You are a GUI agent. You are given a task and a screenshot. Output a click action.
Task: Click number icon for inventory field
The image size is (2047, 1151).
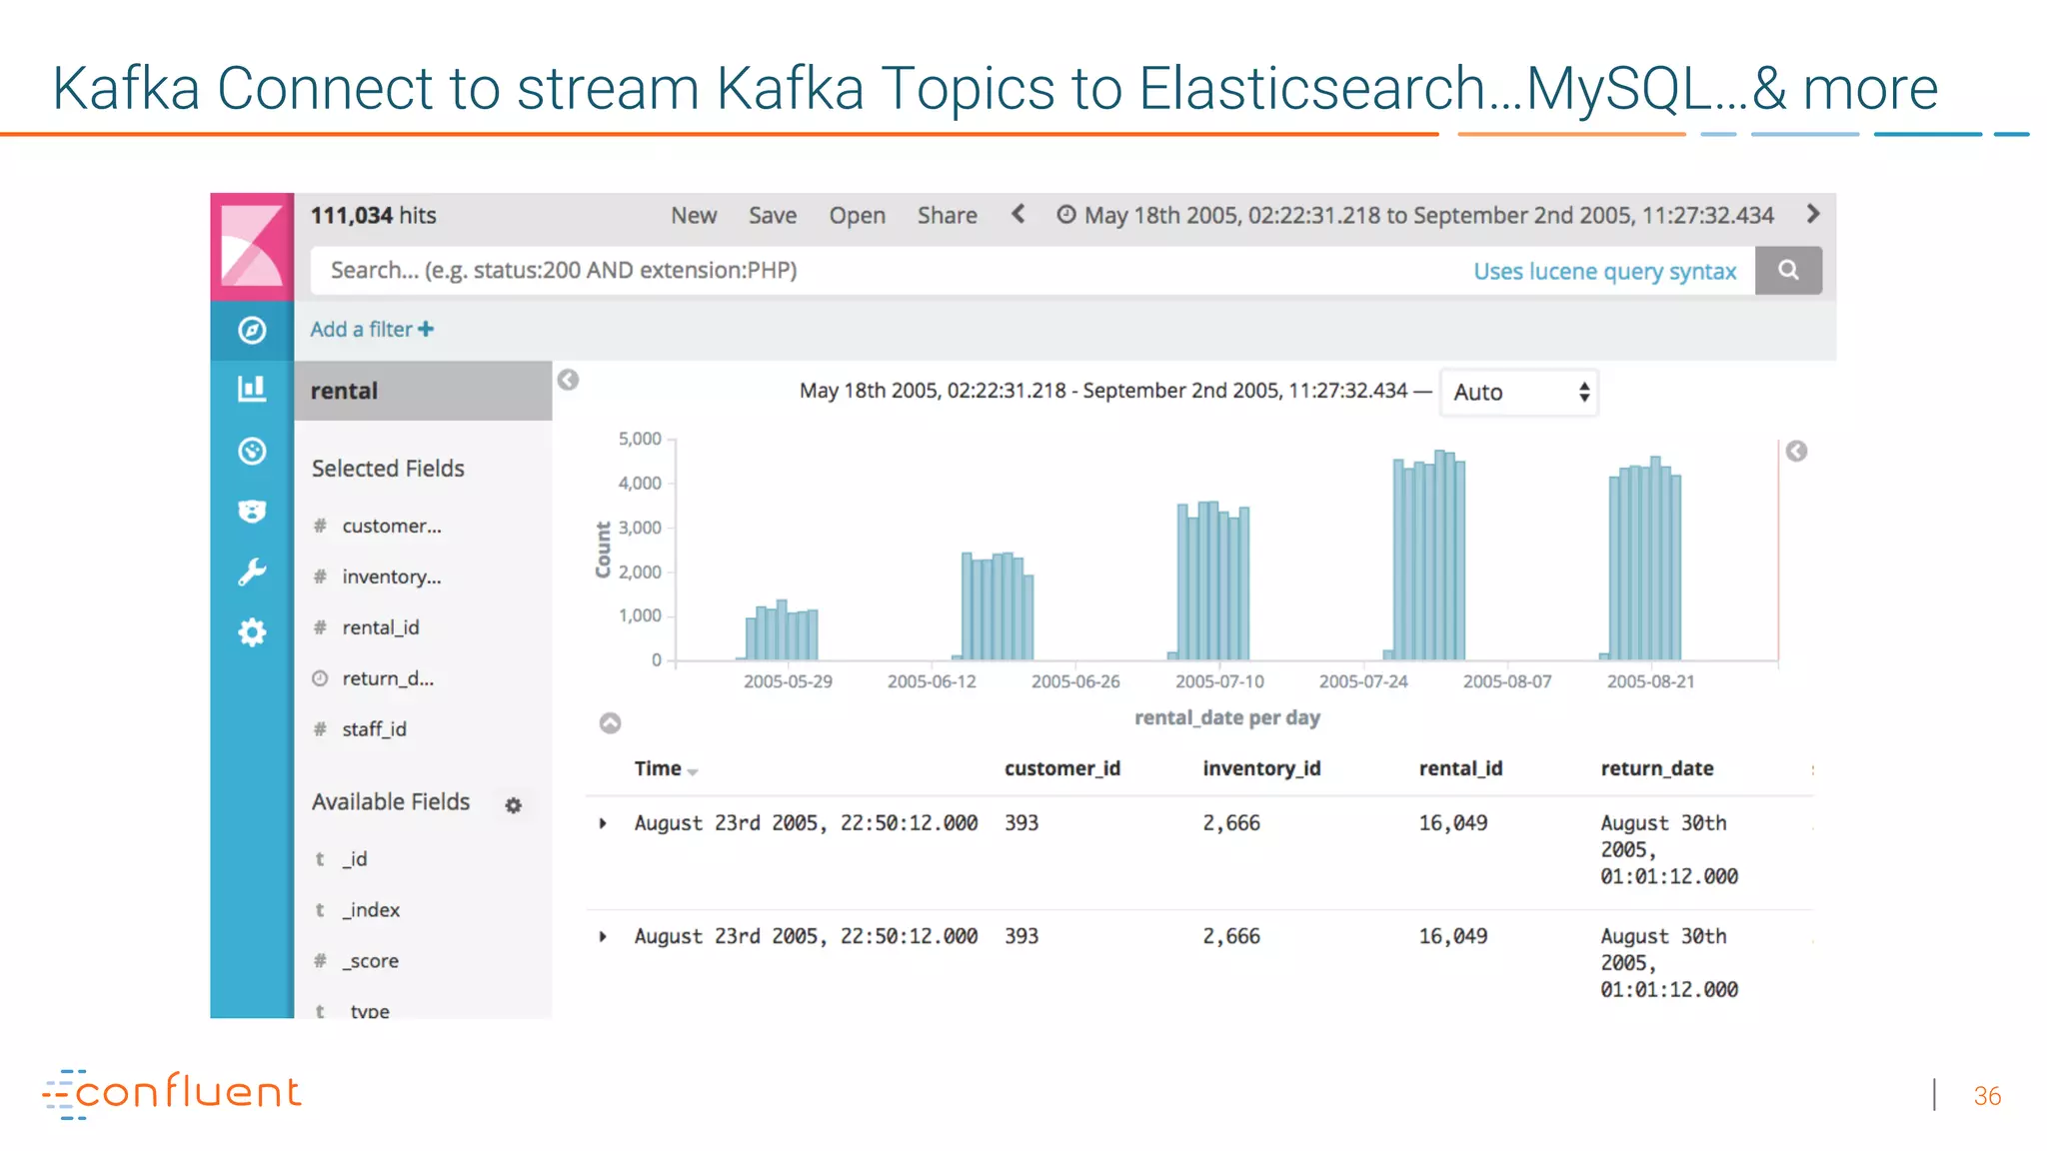[x=320, y=576]
